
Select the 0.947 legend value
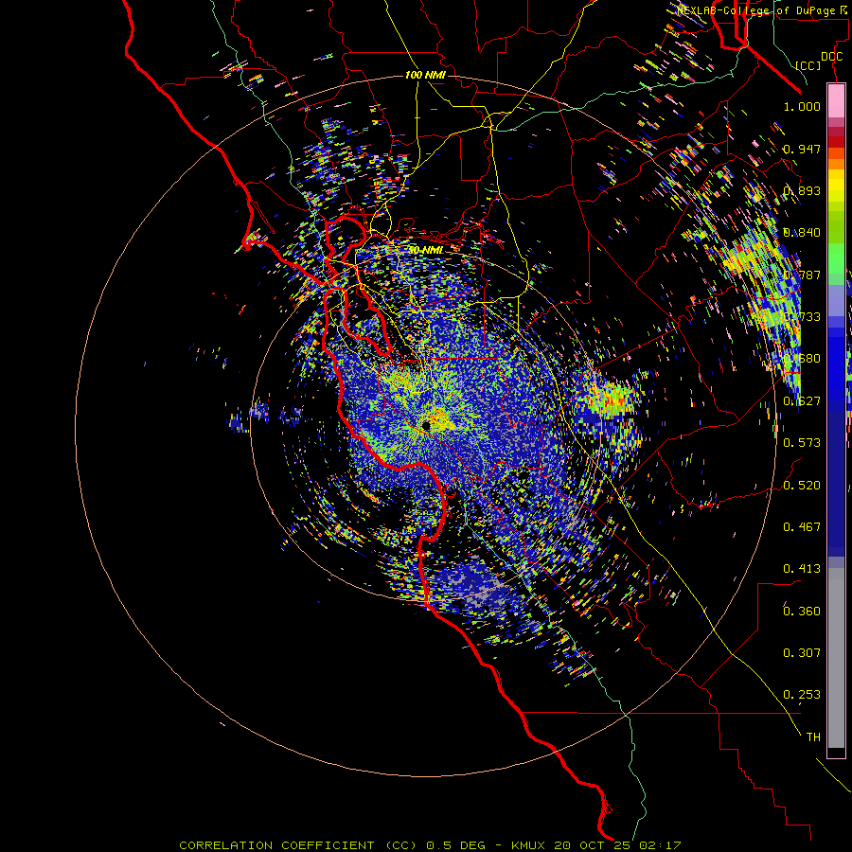802,149
